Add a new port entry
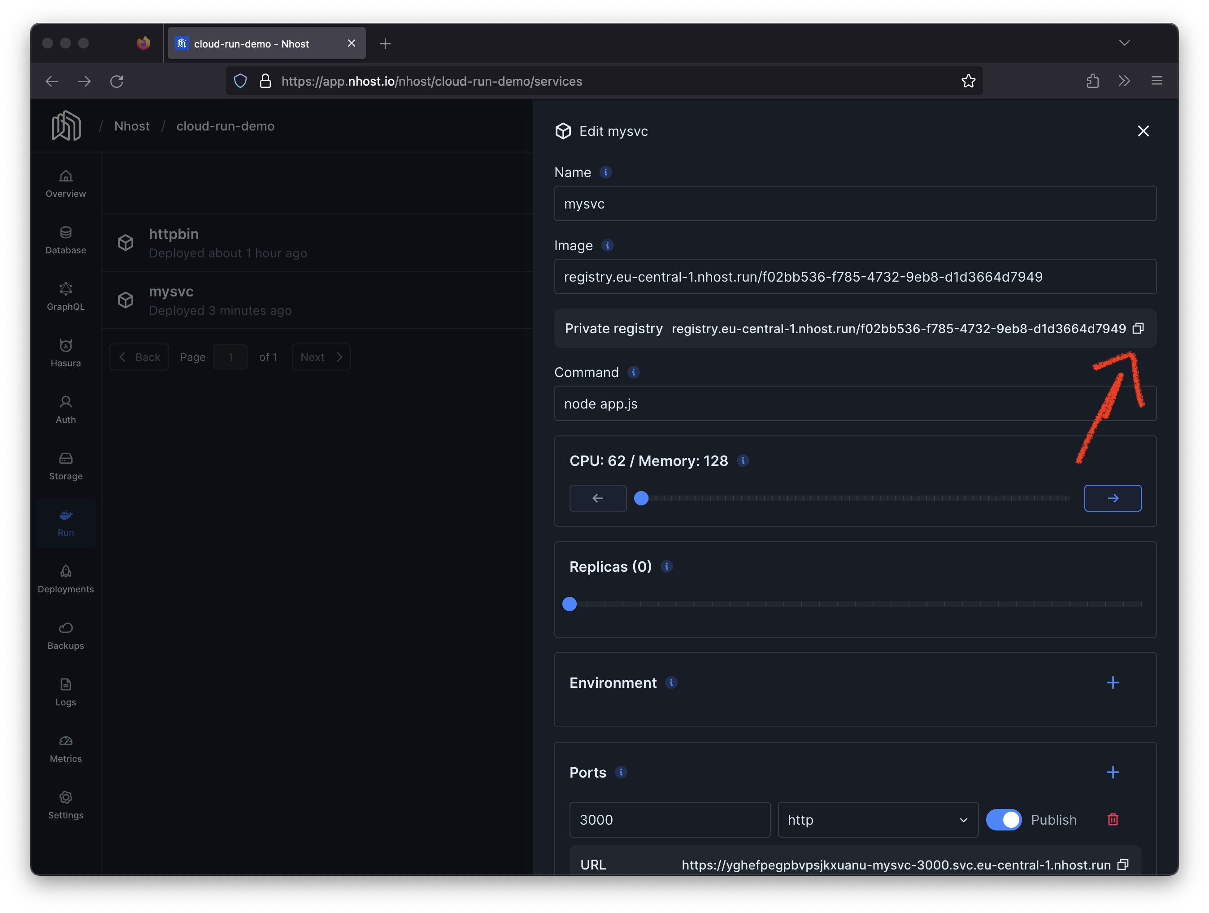Screen dimensions: 1209x913 coord(1112,772)
